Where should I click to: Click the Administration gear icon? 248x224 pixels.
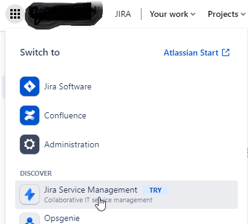click(x=30, y=144)
